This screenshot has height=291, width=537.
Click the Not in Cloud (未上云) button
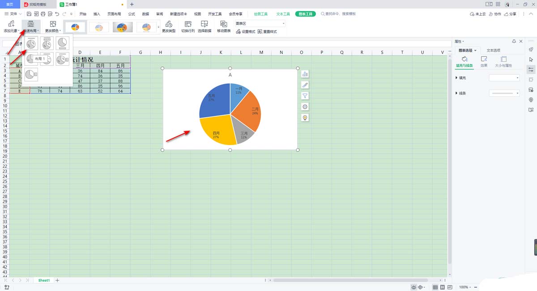click(x=478, y=14)
